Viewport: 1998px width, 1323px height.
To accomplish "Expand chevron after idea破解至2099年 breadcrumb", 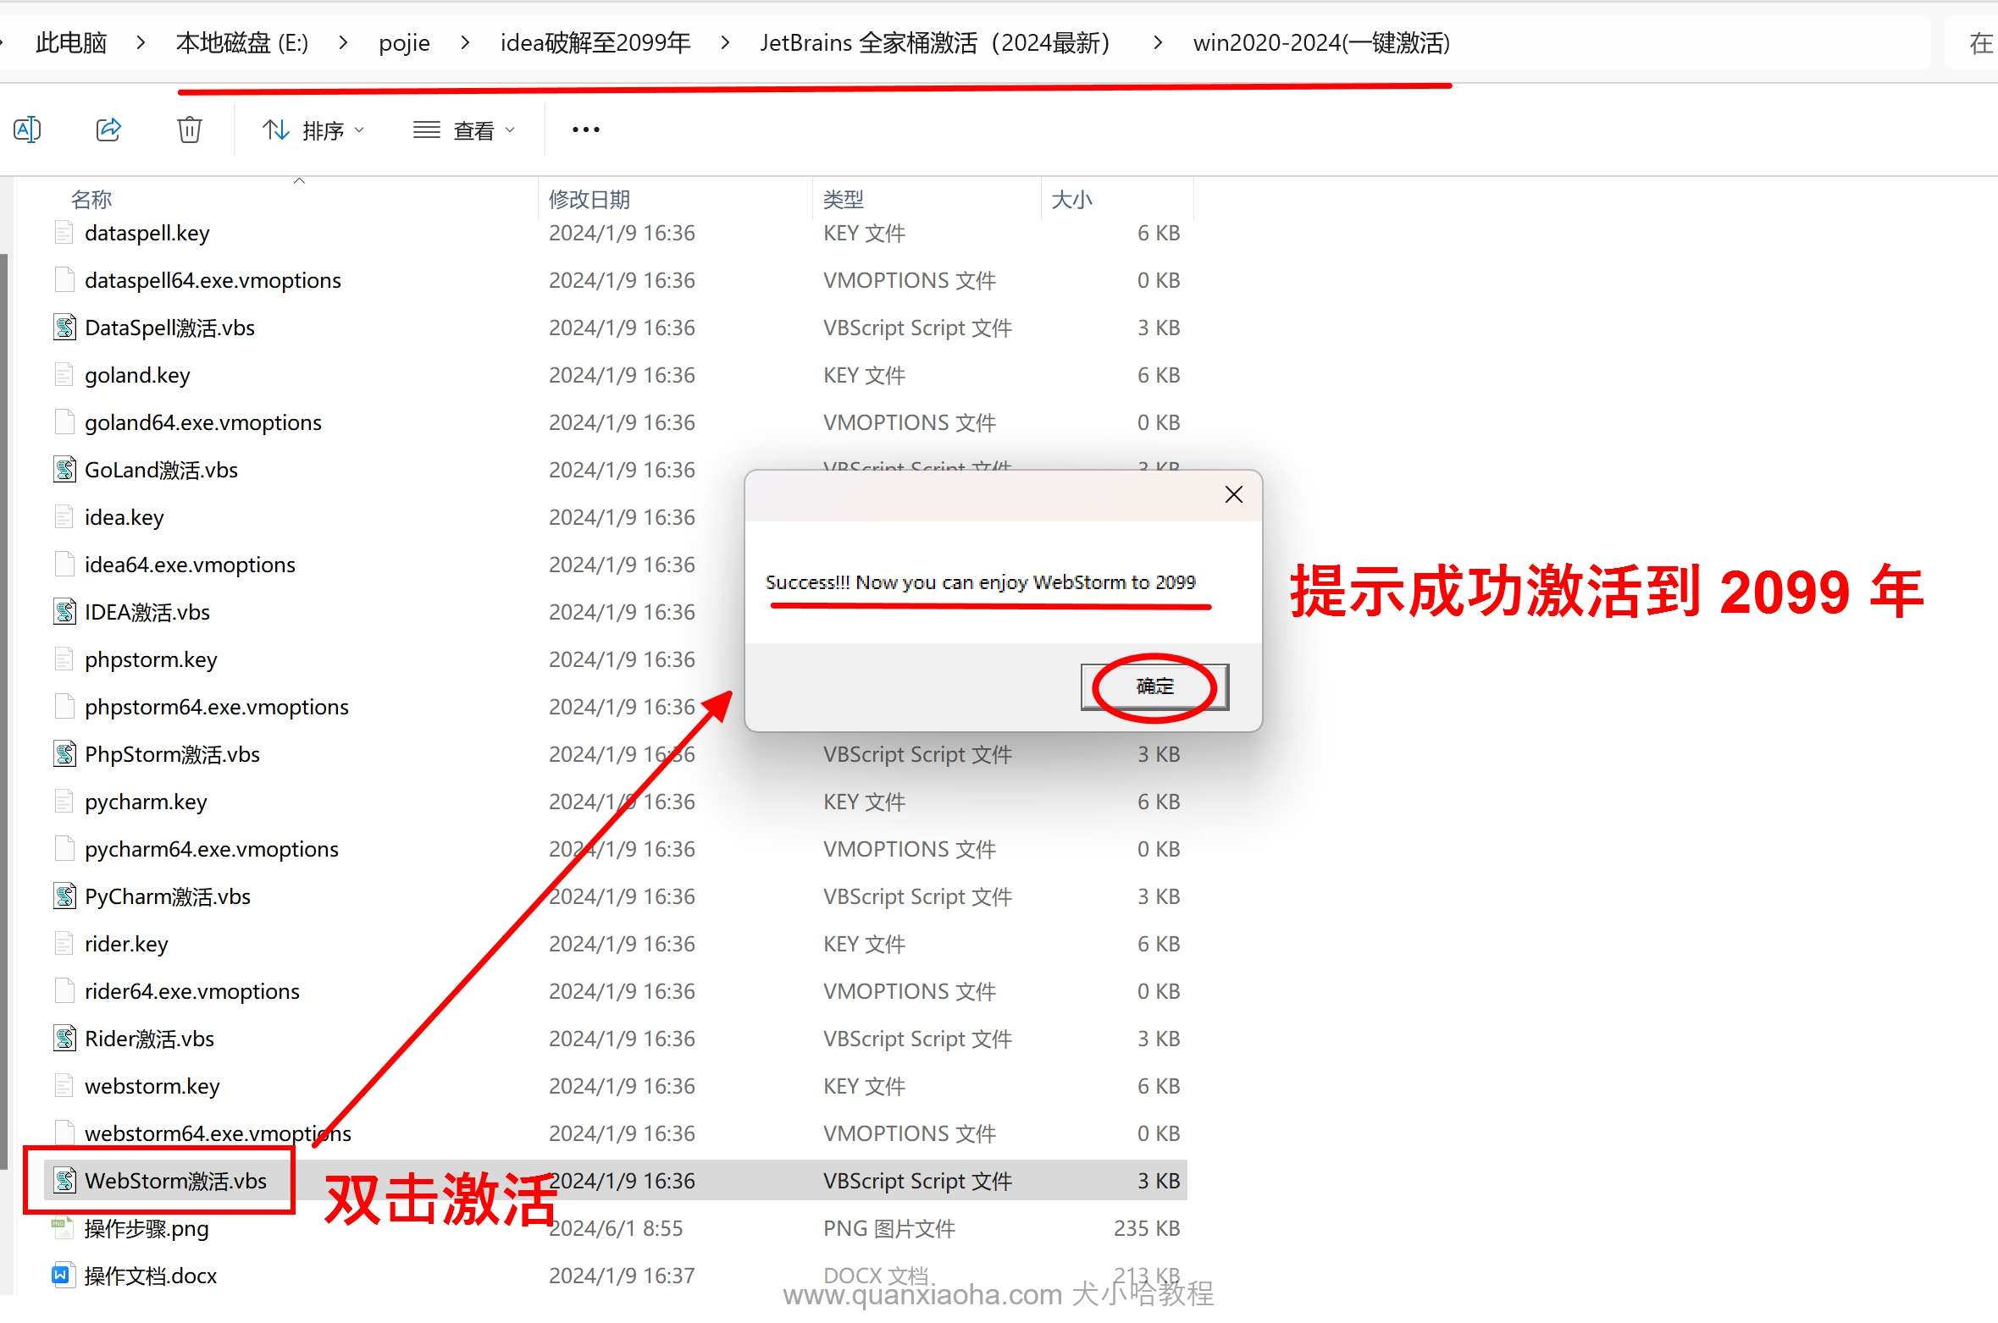I will point(725,42).
